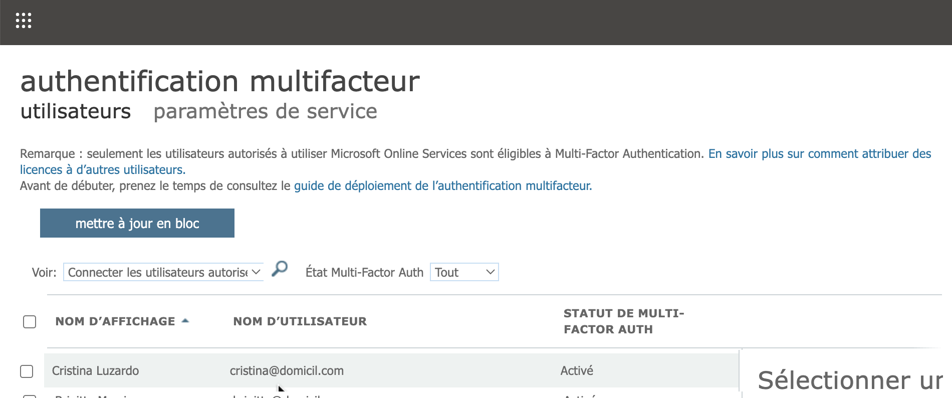Expand the Voir user filter dropdown
Viewport: 952px width, 398px height.
[x=163, y=272]
